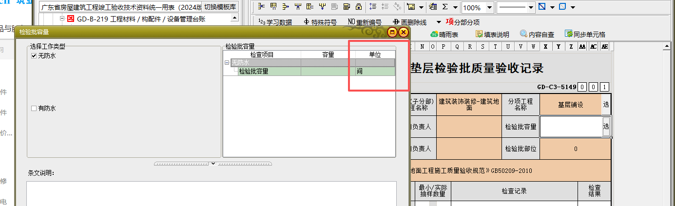Open the 100% zoom dropdown
Screen dimensions: 675x206
[489, 8]
